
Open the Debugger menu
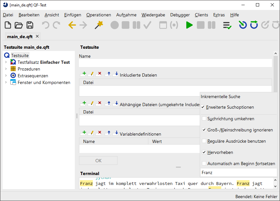click(x=180, y=15)
